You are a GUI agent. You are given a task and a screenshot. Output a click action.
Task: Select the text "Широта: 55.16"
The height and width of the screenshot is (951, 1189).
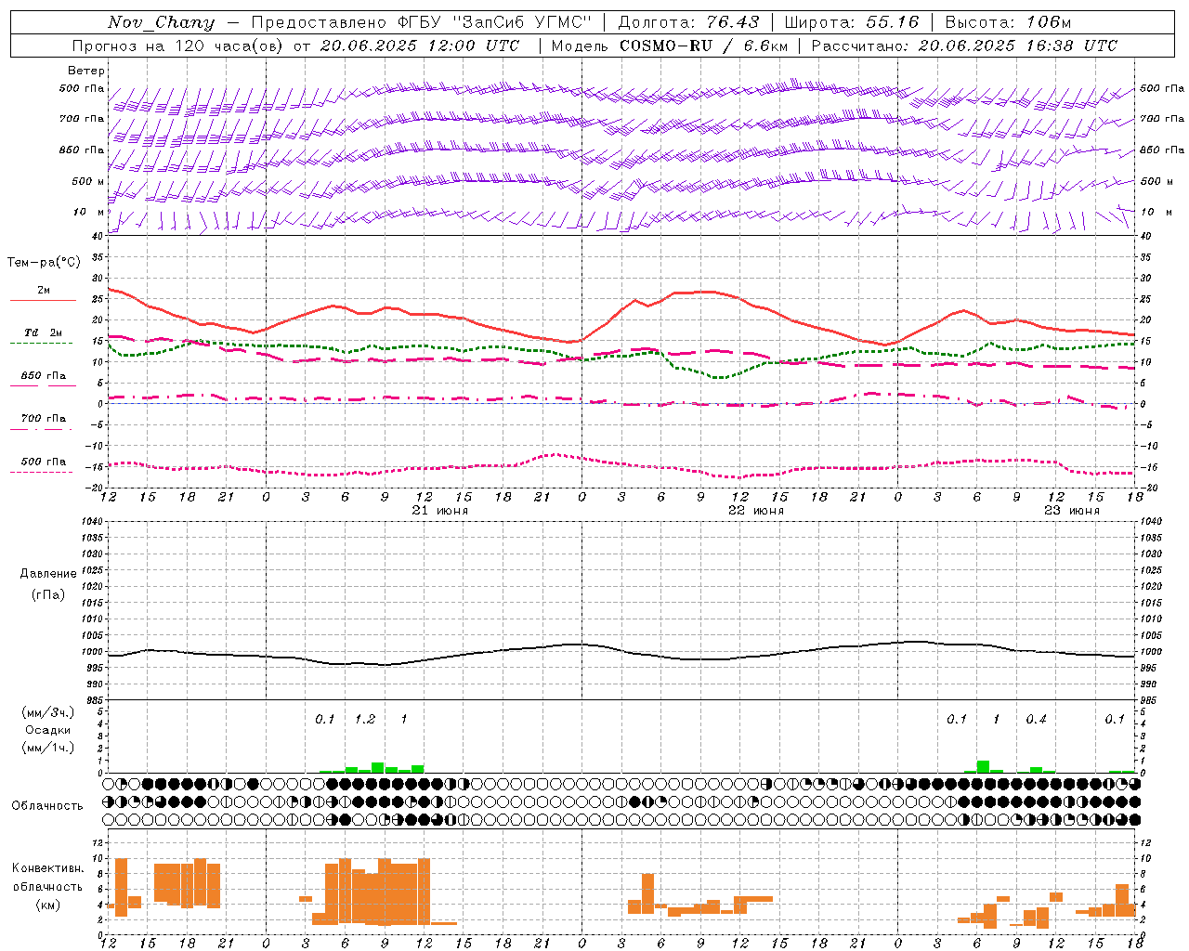tap(852, 22)
